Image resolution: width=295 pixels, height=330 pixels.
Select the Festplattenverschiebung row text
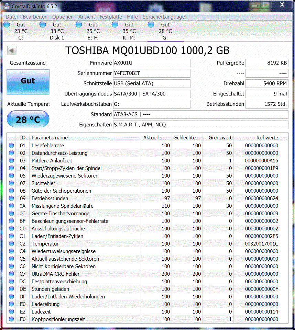(59, 281)
